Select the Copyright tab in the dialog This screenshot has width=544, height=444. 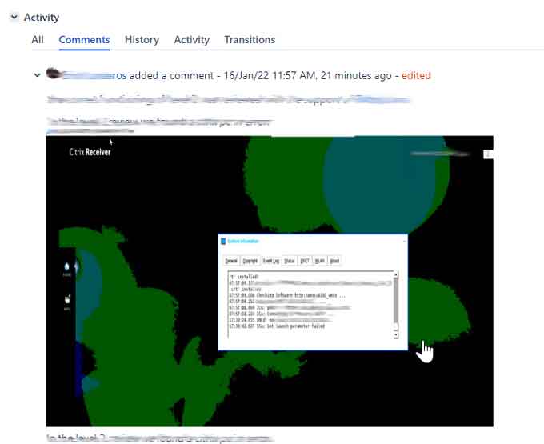[250, 261]
